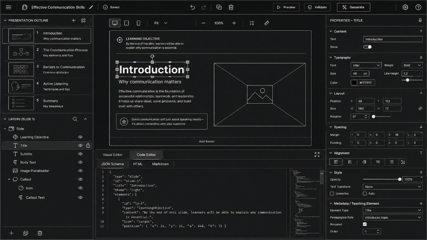Click the Preview button
427x240 pixels.
tap(286, 7)
